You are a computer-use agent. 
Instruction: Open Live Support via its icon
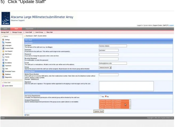tap(3, 51)
